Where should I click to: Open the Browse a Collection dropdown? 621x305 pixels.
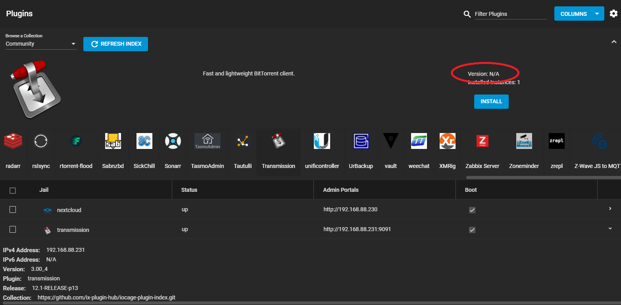tap(41, 44)
